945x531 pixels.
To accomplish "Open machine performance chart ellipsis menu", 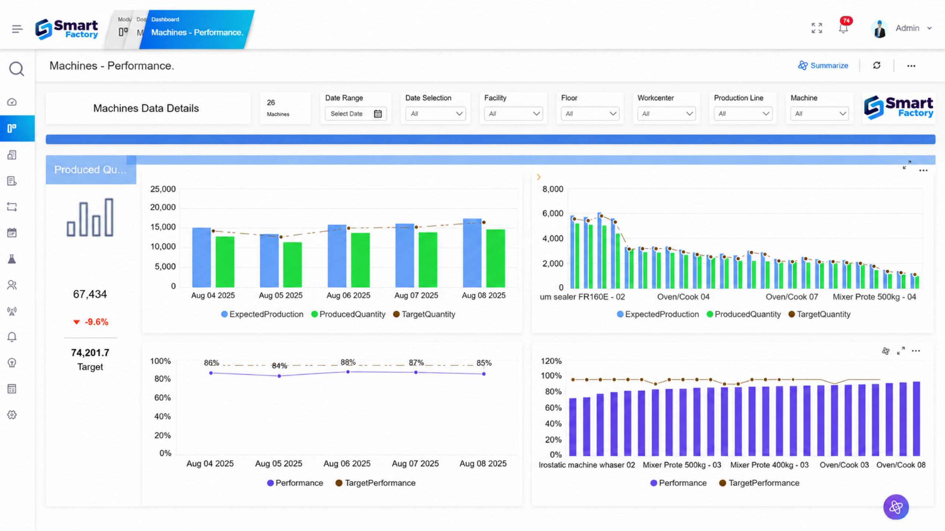I will coord(916,351).
